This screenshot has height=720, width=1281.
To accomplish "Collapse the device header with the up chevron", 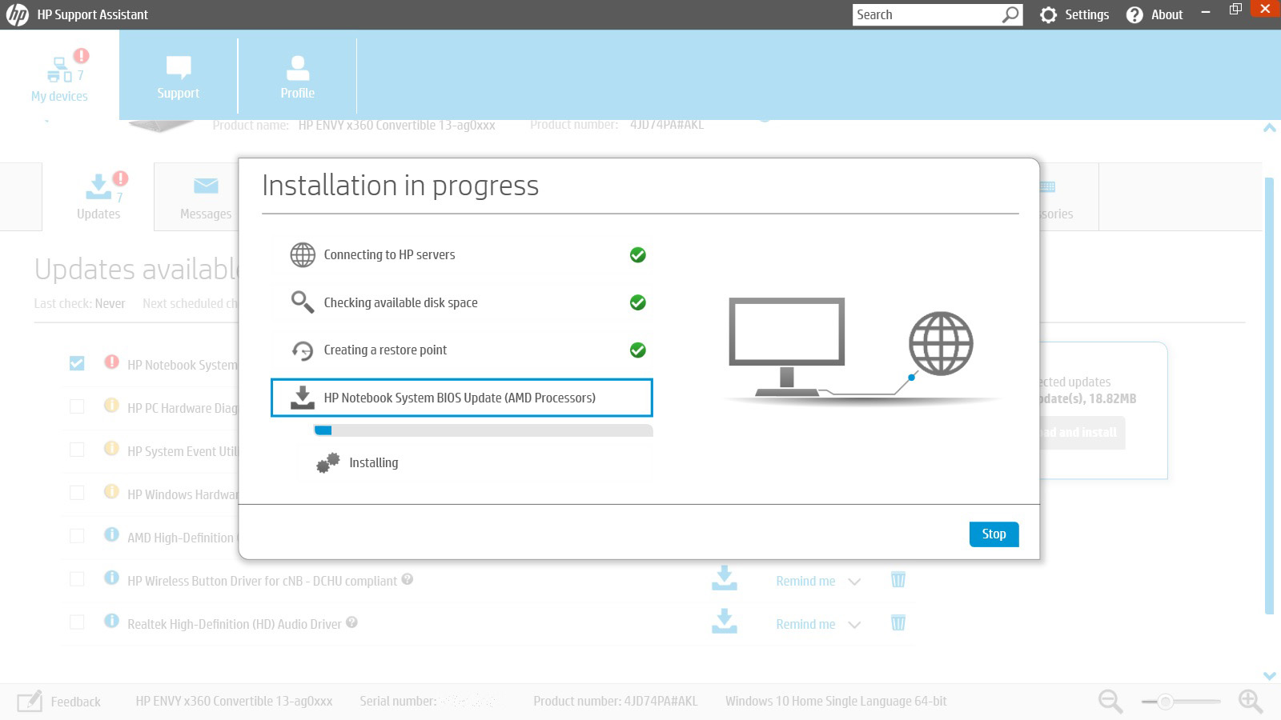I will coord(1269,128).
